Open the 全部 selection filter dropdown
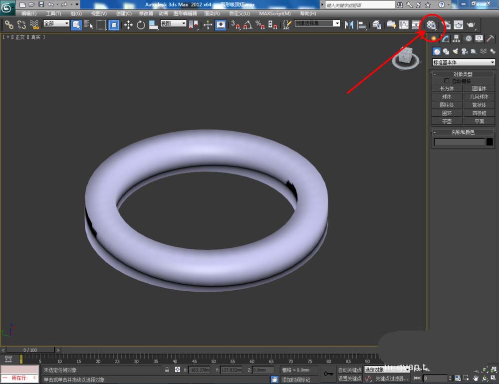 point(56,23)
